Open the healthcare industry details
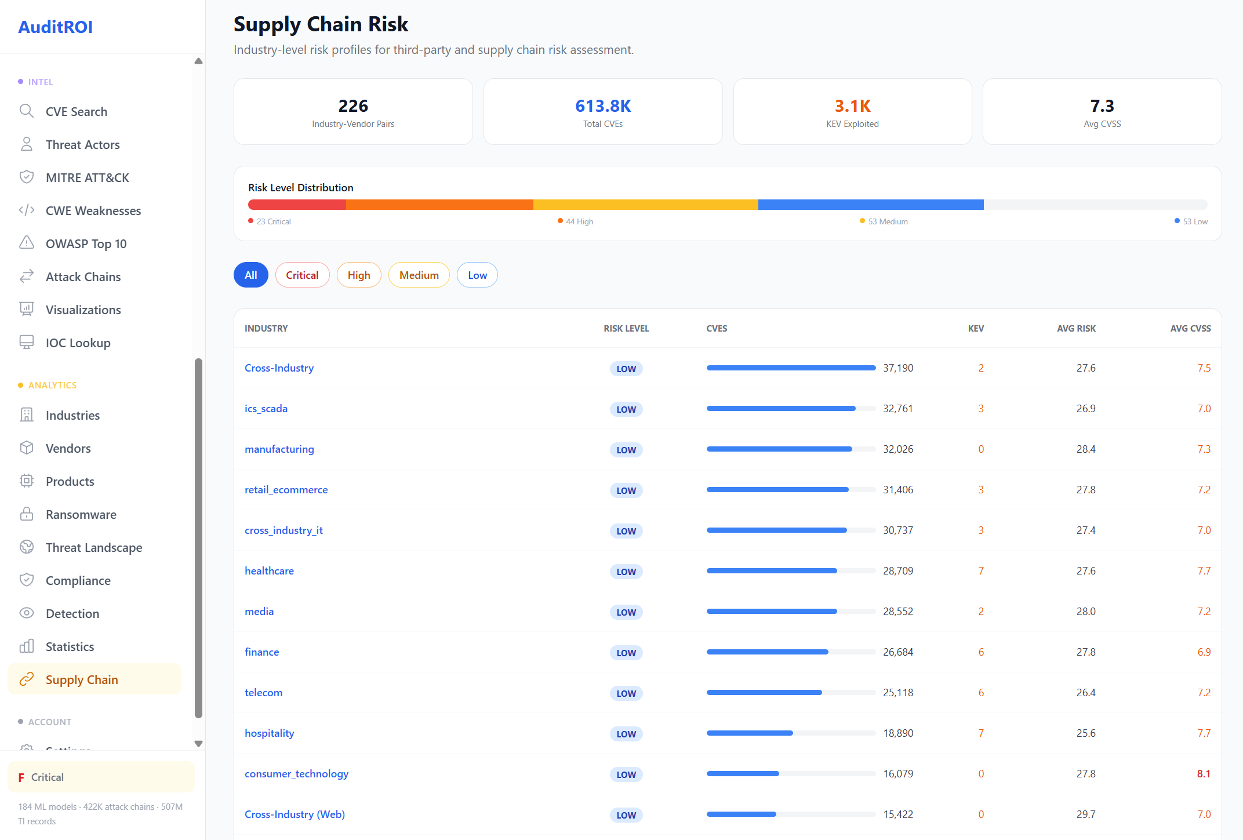The height and width of the screenshot is (840, 1243). tap(269, 570)
